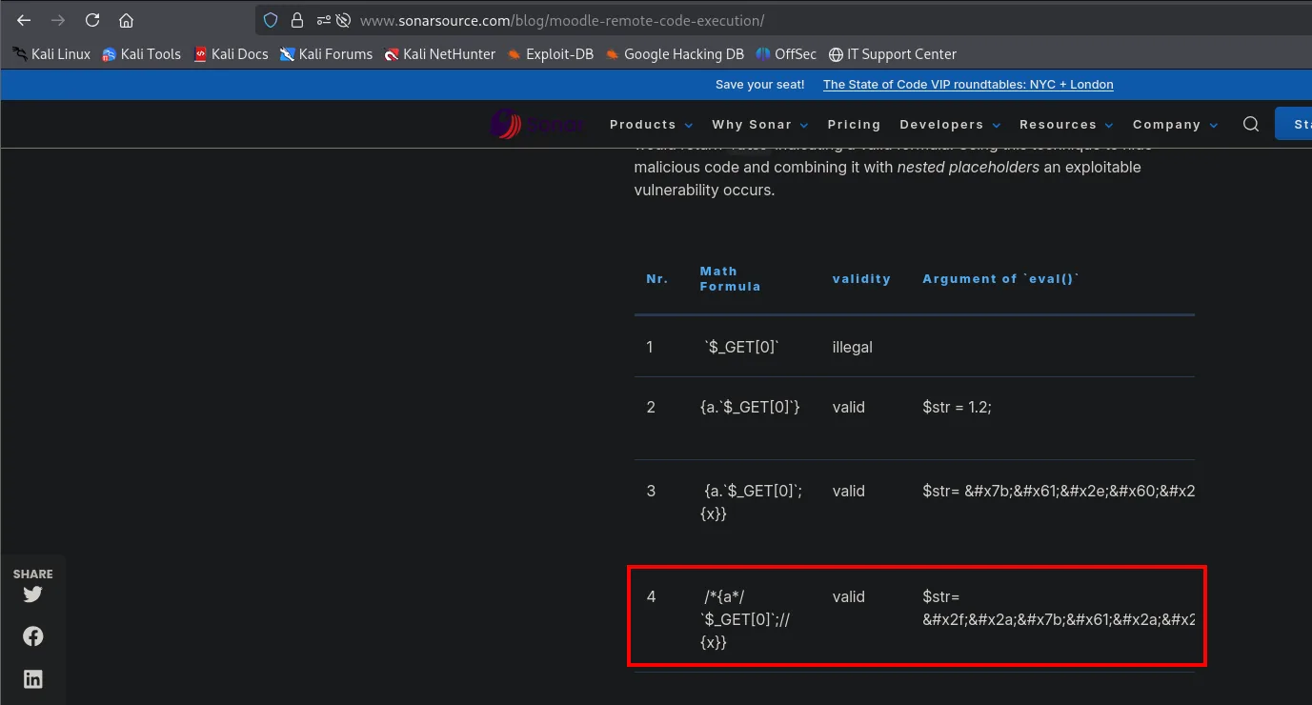Open the Kali NetHunter bookmark
This screenshot has width=1312, height=705.
440,54
